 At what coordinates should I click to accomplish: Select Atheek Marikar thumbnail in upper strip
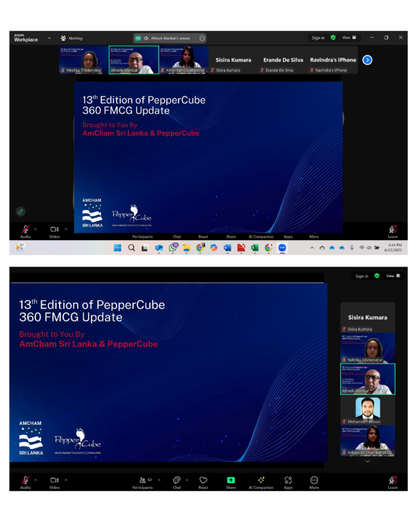click(x=134, y=60)
